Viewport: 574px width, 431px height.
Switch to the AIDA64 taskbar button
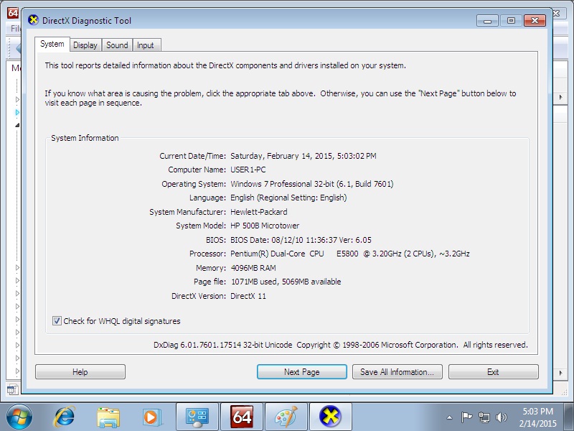coord(242,416)
